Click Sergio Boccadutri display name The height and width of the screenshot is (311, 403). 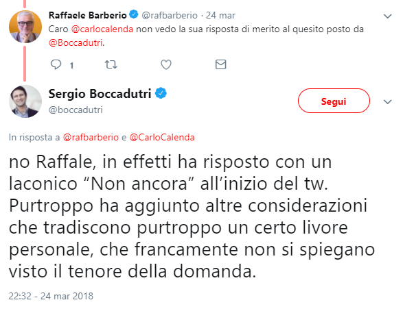click(100, 94)
